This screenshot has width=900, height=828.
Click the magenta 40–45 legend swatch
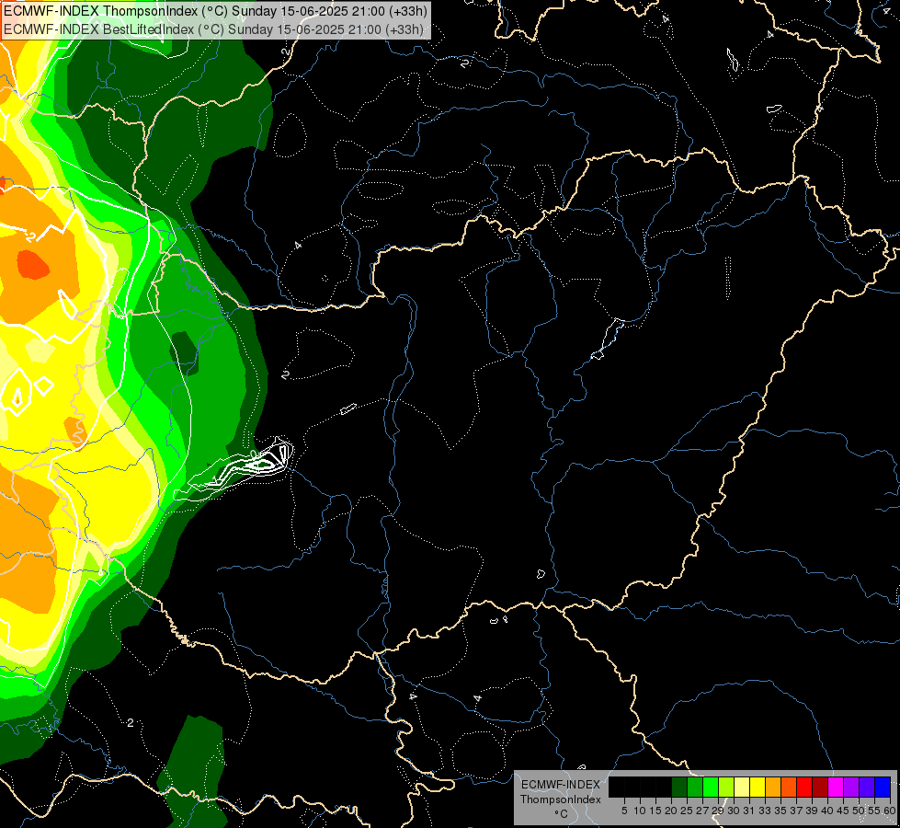pos(836,787)
